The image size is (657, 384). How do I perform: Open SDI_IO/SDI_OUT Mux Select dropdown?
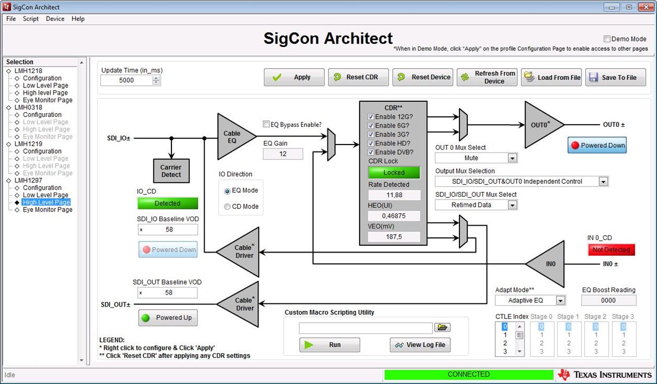pyautogui.click(x=512, y=205)
